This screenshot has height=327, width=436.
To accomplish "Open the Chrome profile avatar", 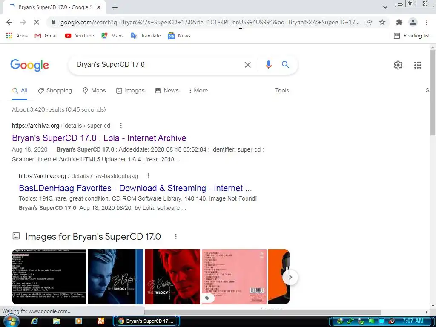I will [413, 22].
